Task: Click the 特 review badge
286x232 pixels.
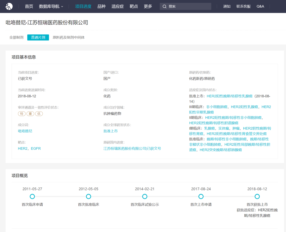Action: click(22, 114)
